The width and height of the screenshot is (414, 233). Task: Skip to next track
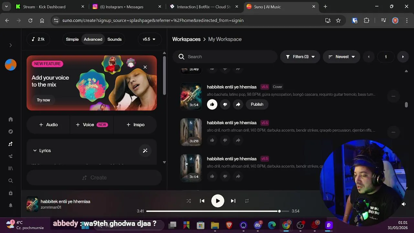tap(233, 201)
